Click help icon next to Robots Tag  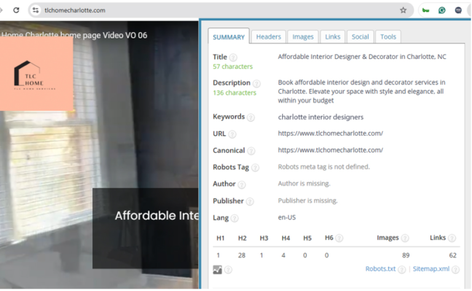[x=255, y=168]
